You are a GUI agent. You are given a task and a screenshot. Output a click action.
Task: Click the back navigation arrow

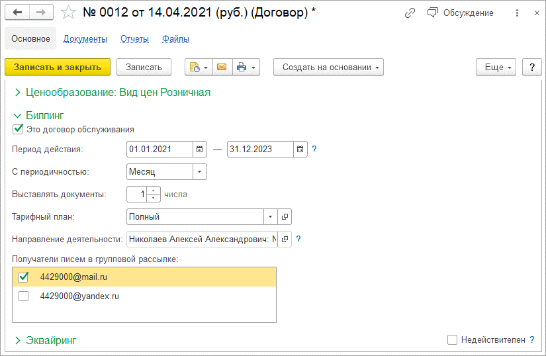pyautogui.click(x=17, y=13)
